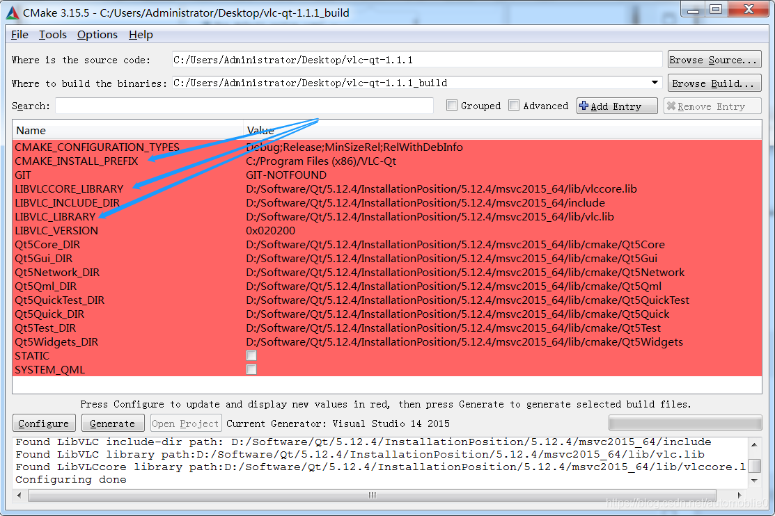Click the Open Project button
Viewport: 775px width, 516px height.
coord(186,424)
